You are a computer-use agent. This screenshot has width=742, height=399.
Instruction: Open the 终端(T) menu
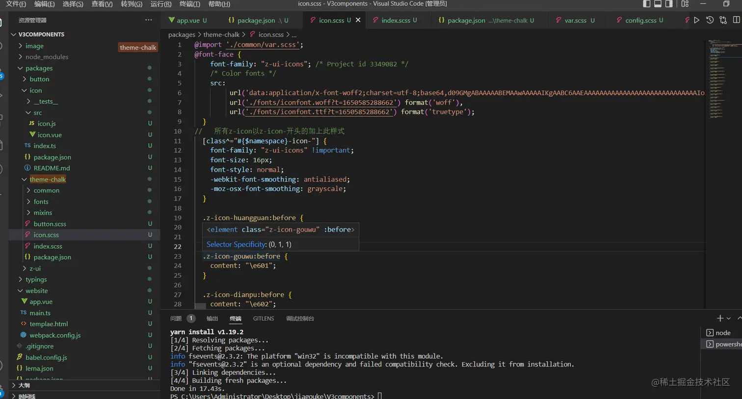pyautogui.click(x=190, y=4)
